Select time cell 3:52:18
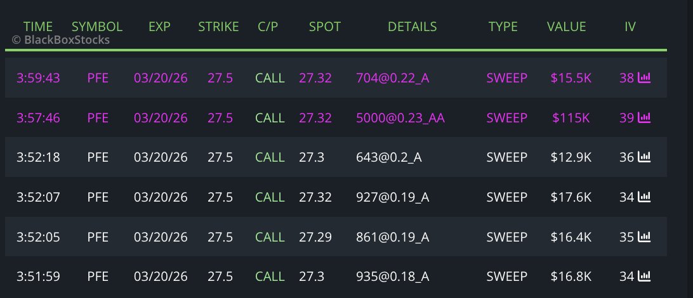The height and width of the screenshot is (298, 693). click(38, 157)
